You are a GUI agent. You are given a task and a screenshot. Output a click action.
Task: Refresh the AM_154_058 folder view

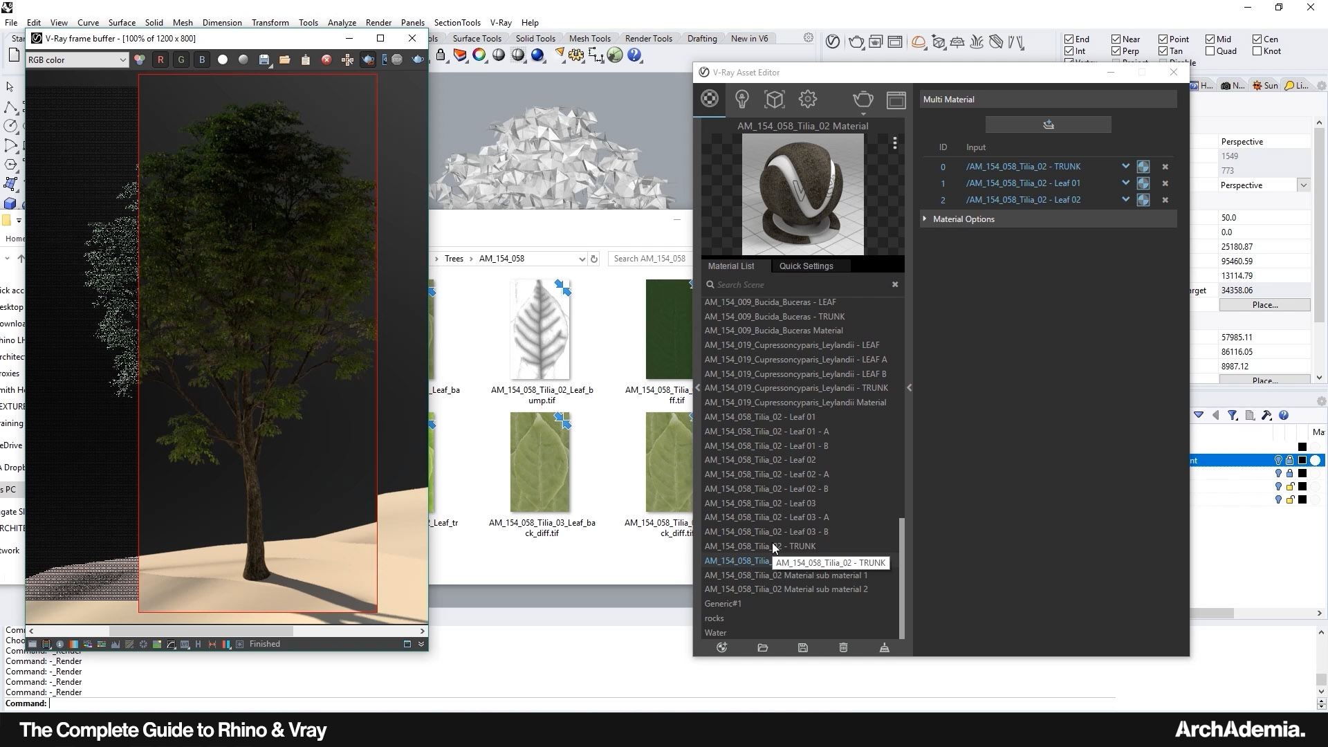(x=594, y=259)
